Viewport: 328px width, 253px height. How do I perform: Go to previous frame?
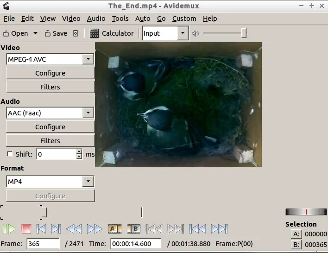pos(41,229)
